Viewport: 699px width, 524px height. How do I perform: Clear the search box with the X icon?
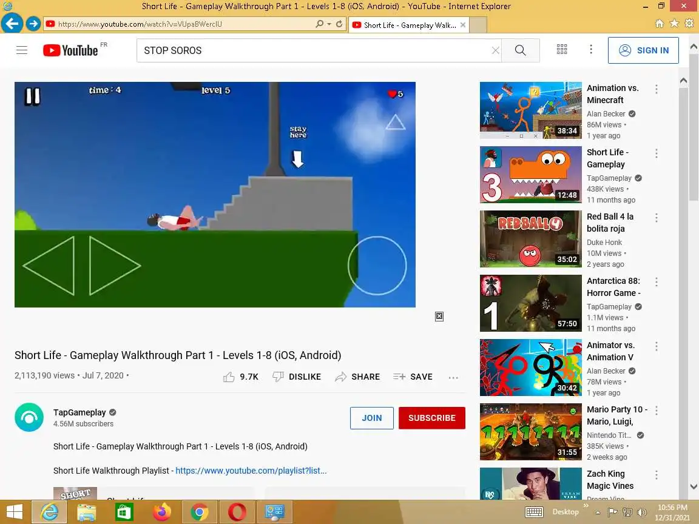495,50
